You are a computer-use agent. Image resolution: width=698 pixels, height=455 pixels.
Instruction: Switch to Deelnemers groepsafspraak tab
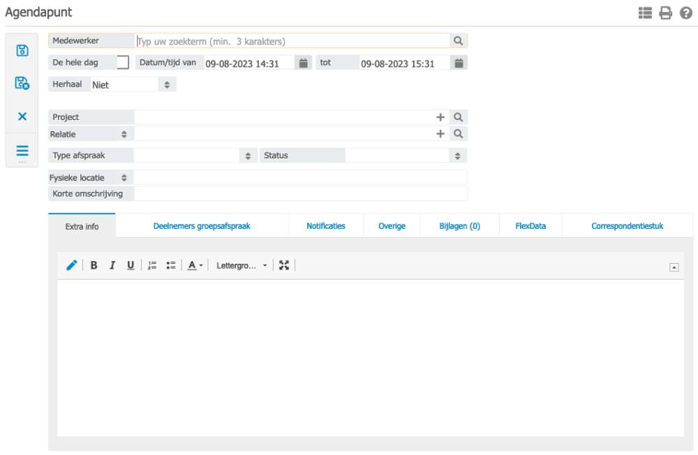point(202,225)
